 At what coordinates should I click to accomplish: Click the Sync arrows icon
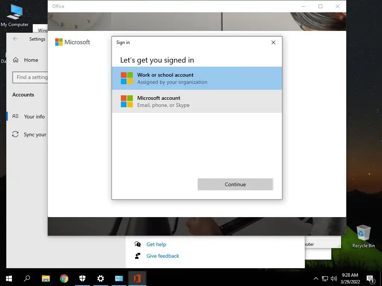tap(15, 134)
